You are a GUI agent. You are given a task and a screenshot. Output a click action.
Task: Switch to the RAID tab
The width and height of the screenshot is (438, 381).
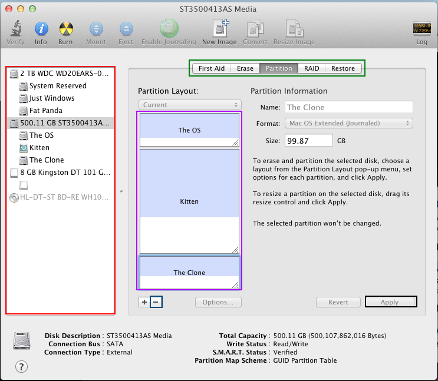pos(311,68)
